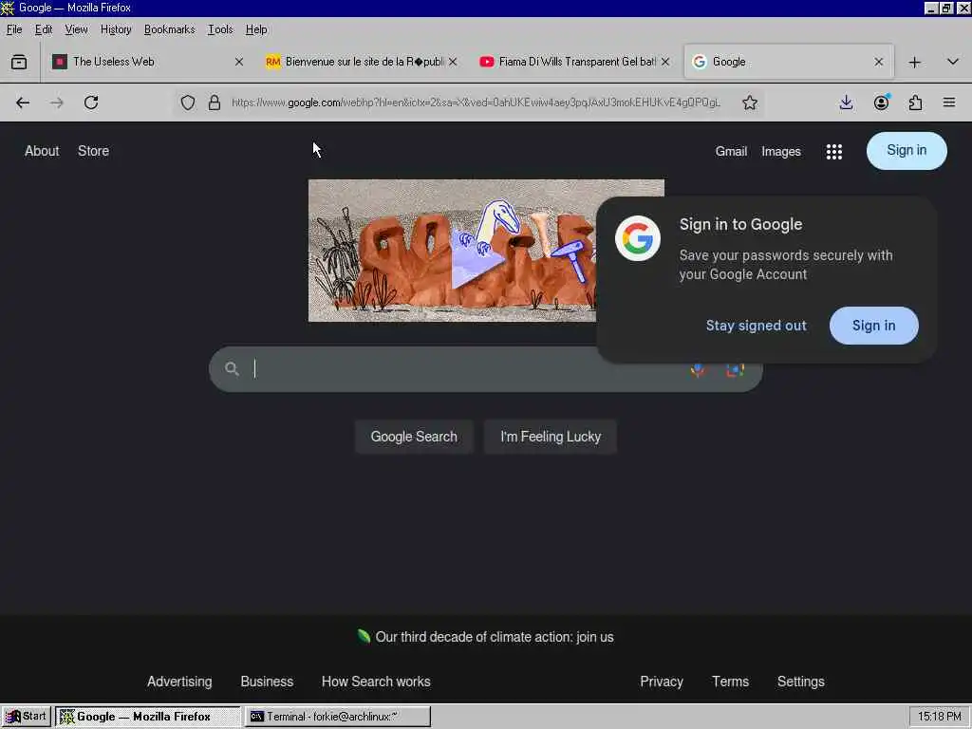Close The Useless Web tab
Image resolution: width=972 pixels, height=729 pixels.
[x=239, y=62]
